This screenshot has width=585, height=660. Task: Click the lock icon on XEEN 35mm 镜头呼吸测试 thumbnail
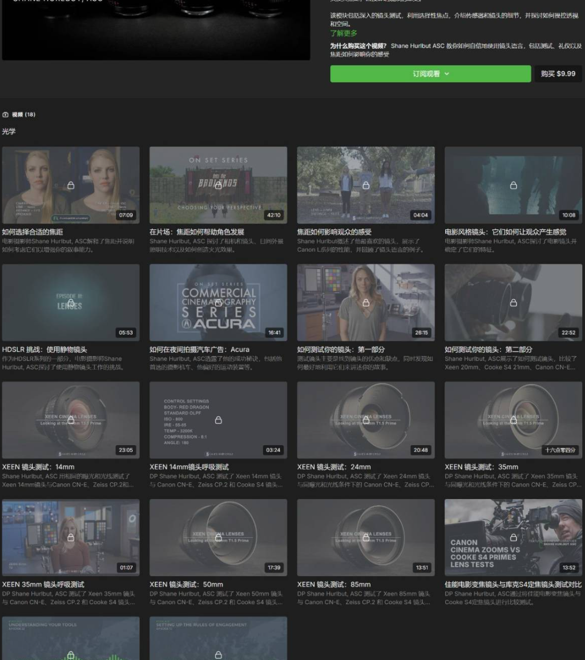pos(70,537)
